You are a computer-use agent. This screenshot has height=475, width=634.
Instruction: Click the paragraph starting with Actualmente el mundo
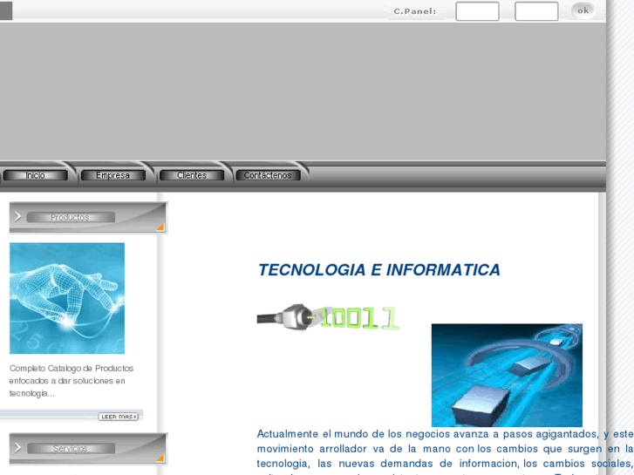pos(445,451)
